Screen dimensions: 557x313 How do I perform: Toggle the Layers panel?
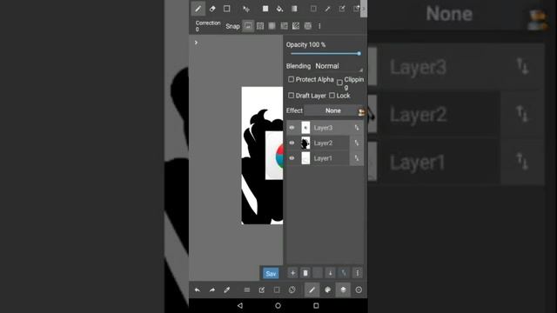click(x=343, y=290)
